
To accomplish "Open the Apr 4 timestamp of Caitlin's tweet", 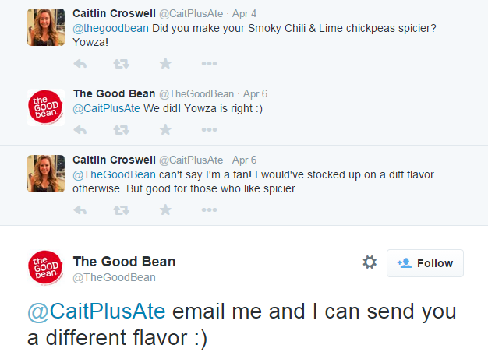I will coord(244,14).
